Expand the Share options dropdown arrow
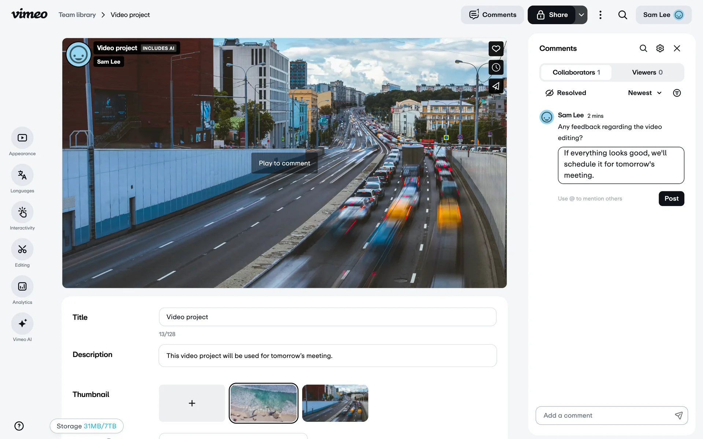Viewport: 703px width, 439px height. [x=581, y=15]
